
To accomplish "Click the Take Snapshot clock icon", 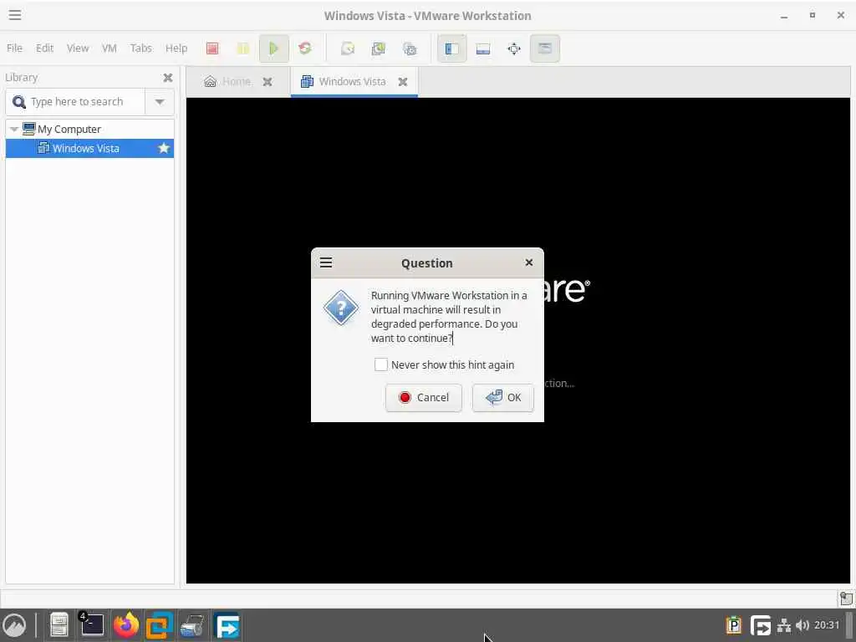I will pos(348,48).
